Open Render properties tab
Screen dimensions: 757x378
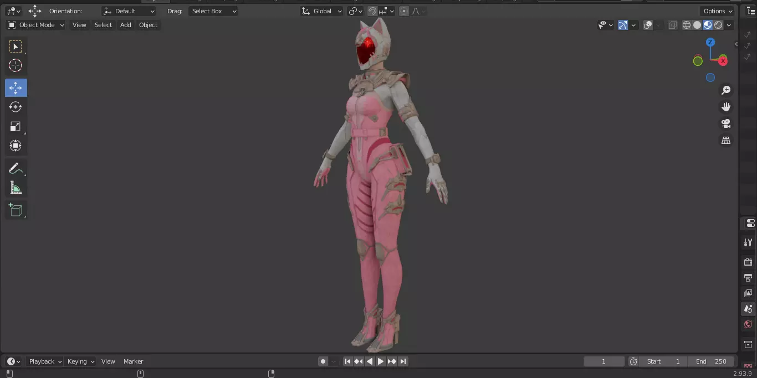(x=748, y=262)
